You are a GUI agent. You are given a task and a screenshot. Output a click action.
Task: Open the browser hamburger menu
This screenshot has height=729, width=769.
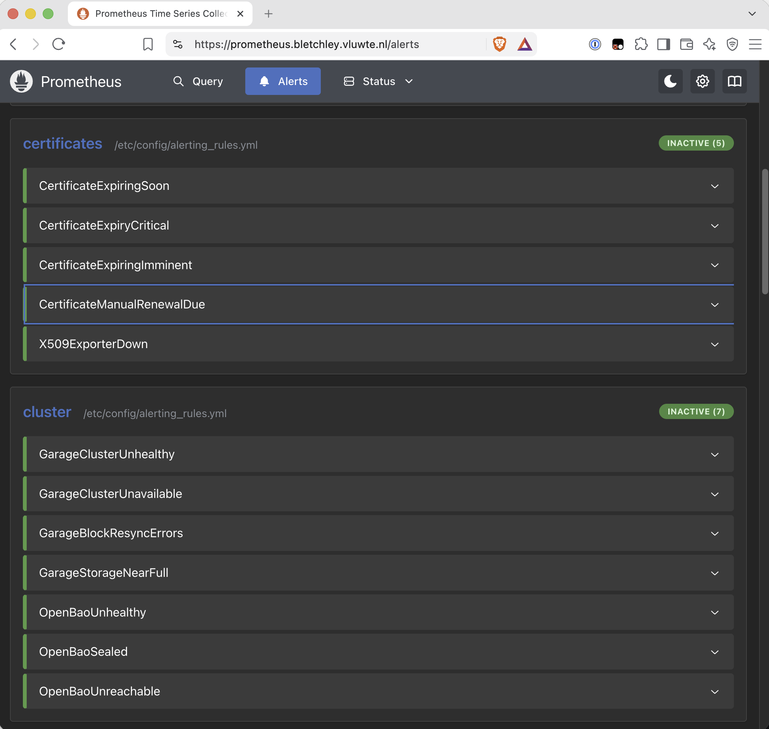[x=755, y=44]
